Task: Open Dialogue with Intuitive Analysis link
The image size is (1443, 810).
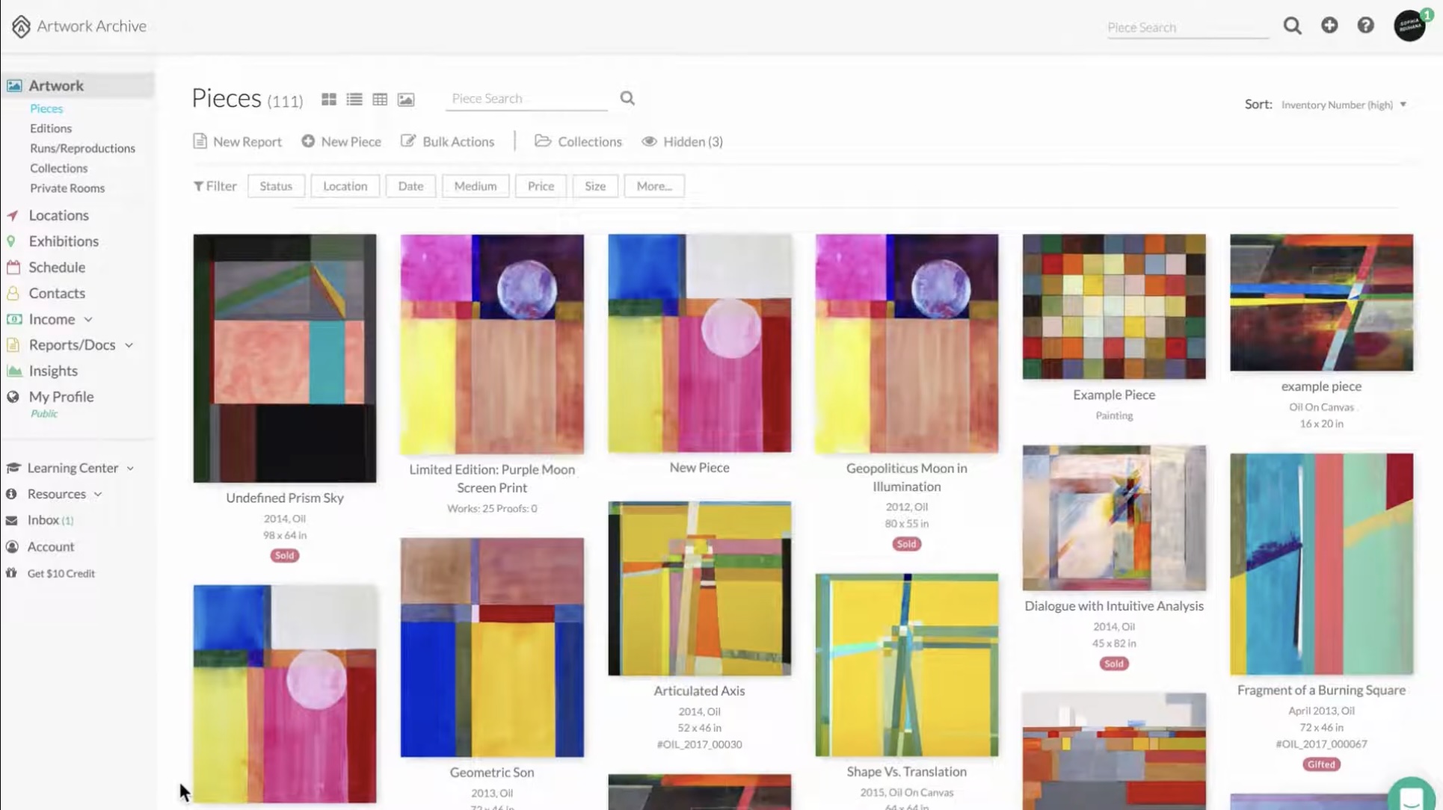Action: coord(1114,606)
